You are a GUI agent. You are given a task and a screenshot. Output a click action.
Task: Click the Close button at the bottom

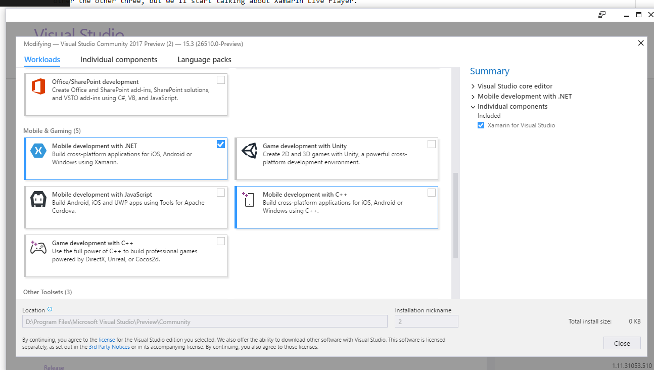pyautogui.click(x=622, y=343)
